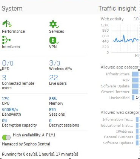Click the P2P allowed app bar

[135, 80]
